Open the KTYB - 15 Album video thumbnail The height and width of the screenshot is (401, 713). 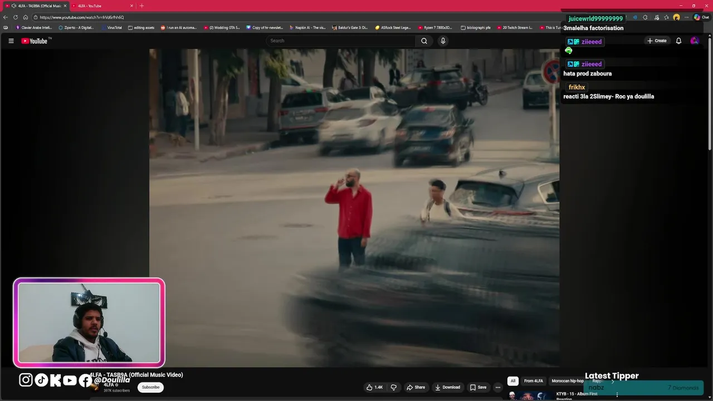529,396
